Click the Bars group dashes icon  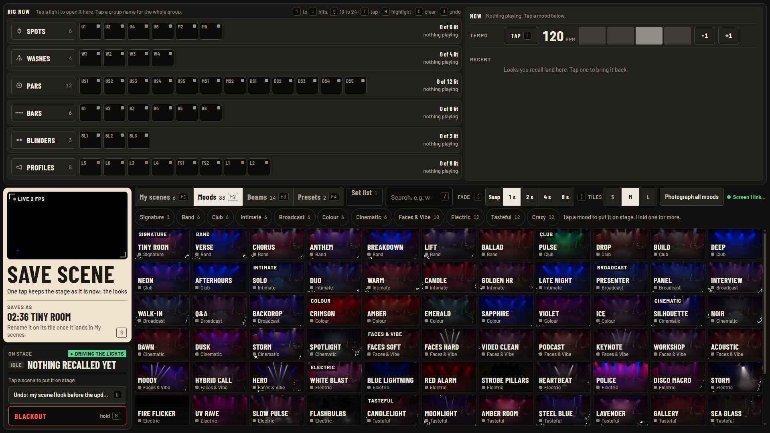[19, 113]
